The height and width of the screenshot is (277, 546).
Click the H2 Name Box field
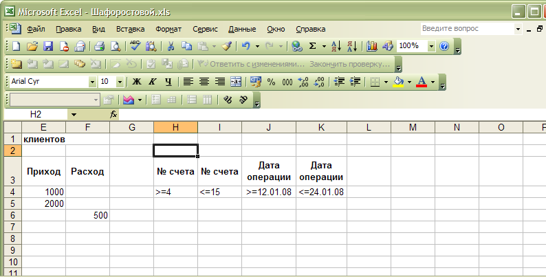(x=36, y=115)
